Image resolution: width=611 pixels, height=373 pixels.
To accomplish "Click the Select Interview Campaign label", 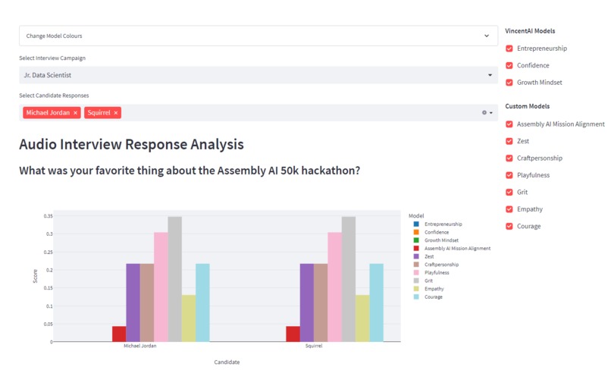I will (x=52, y=58).
